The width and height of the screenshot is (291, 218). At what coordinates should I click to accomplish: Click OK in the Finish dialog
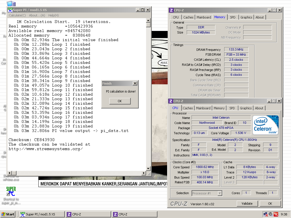click(120, 101)
